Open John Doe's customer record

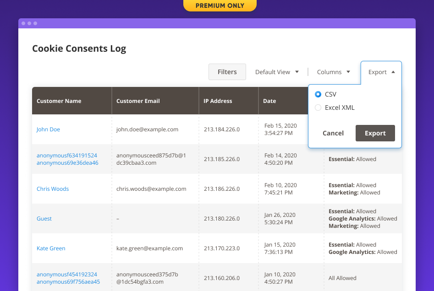click(x=48, y=129)
